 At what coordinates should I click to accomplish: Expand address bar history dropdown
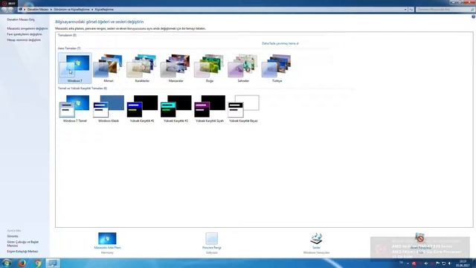(x=405, y=10)
